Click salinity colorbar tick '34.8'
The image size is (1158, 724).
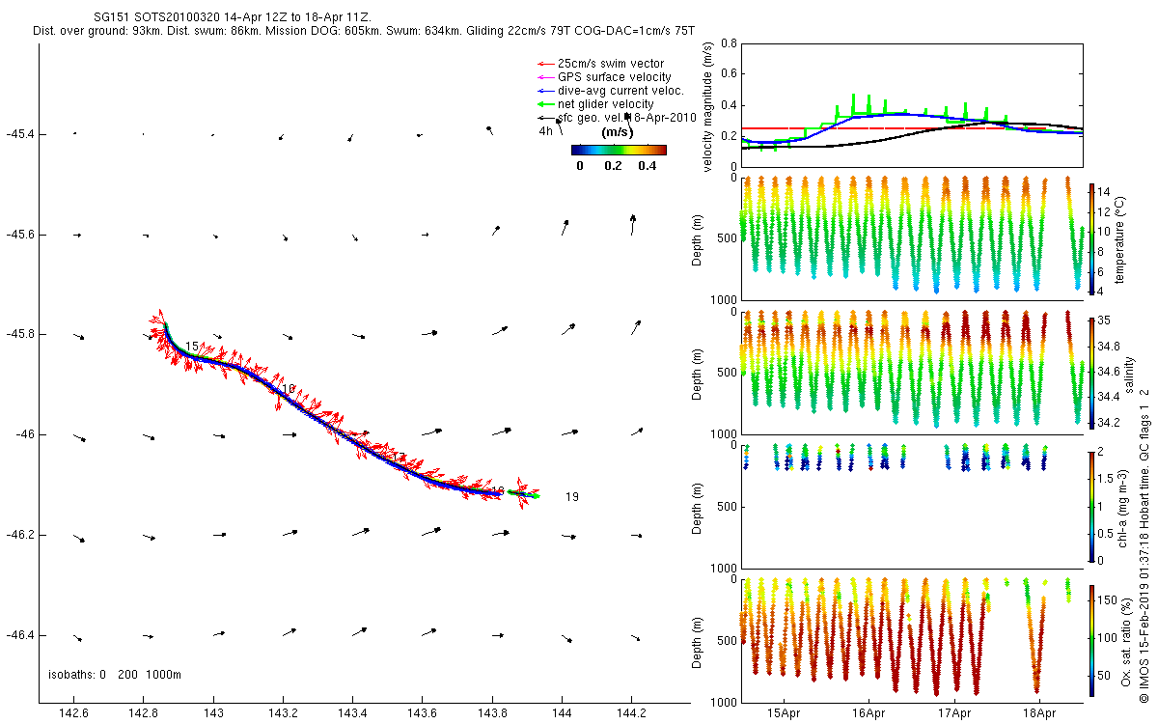pos(1111,346)
